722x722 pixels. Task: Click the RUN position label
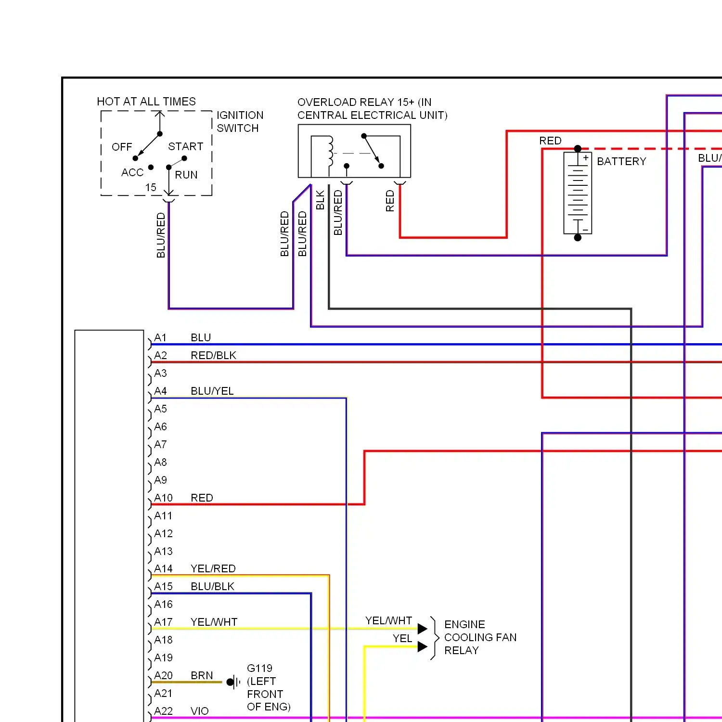[x=186, y=175]
